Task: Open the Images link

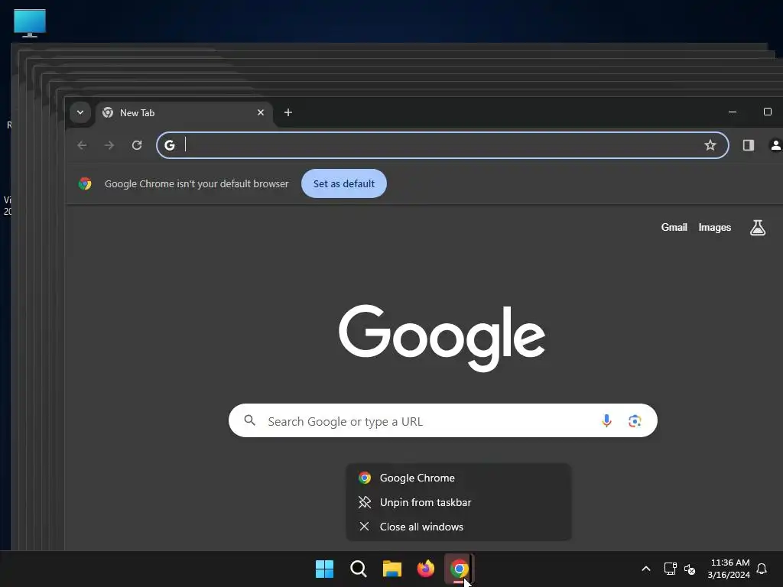Action: coord(715,227)
